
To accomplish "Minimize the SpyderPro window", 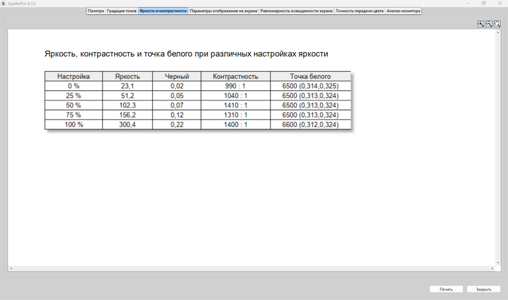I will (468, 3).
